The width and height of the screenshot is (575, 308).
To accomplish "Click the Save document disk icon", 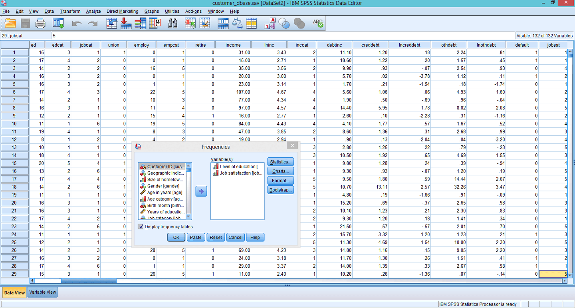I will coord(26,24).
